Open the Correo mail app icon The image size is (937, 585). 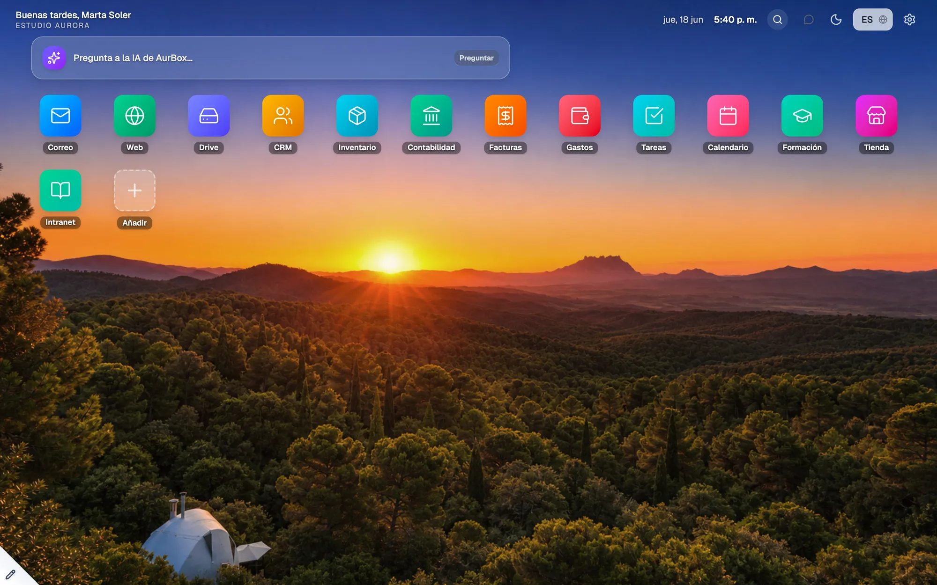(60, 116)
